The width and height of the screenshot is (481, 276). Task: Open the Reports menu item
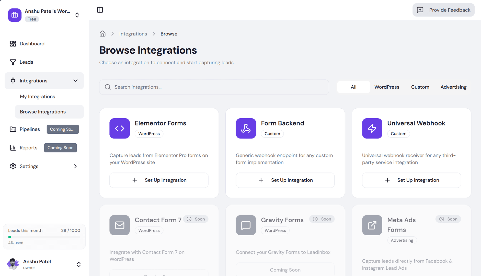pos(44,148)
